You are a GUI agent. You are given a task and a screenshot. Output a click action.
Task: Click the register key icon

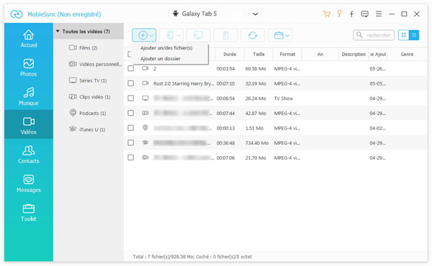[x=339, y=14]
